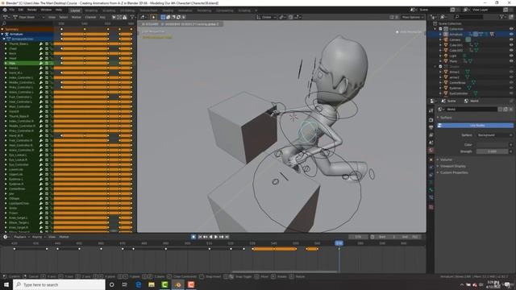This screenshot has width=516, height=290.
Task: Jump to the first frame of the timeline
Action: (x=200, y=237)
